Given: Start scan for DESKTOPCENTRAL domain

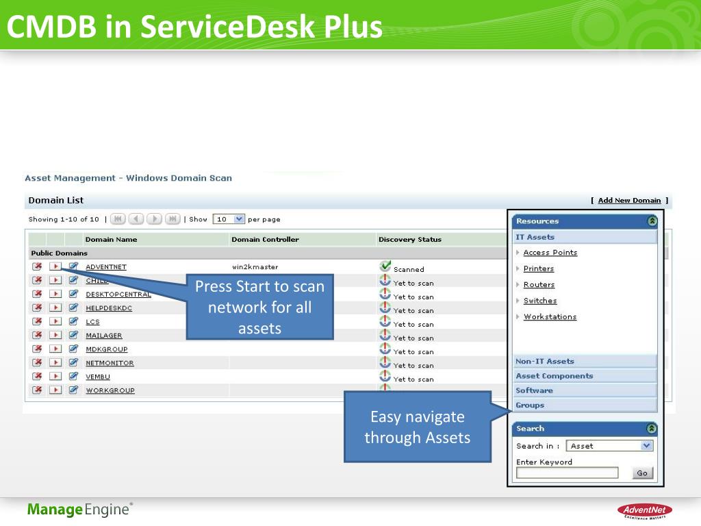Looking at the screenshot, I should point(55,294).
